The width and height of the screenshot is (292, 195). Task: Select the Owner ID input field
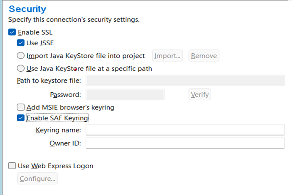point(185,143)
